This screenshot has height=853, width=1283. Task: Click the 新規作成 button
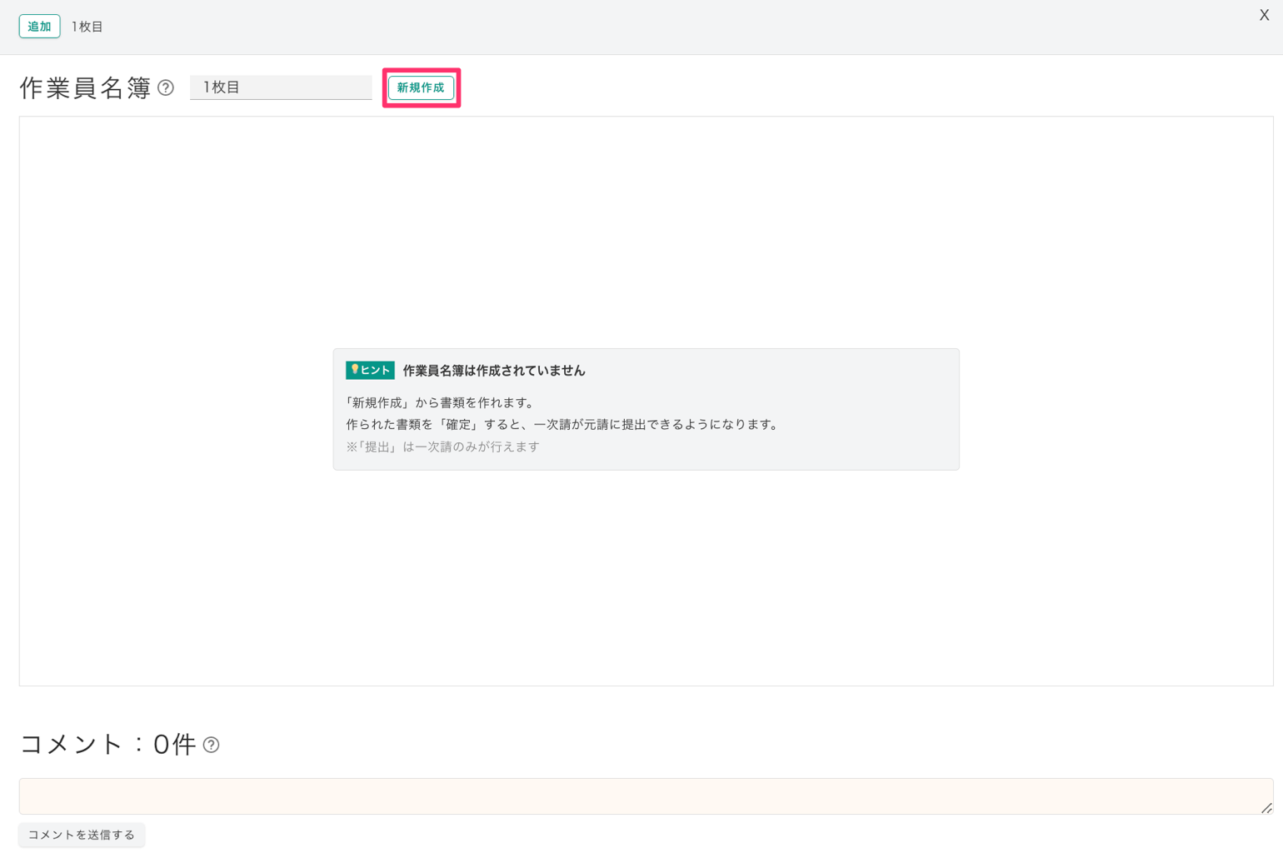coord(421,87)
